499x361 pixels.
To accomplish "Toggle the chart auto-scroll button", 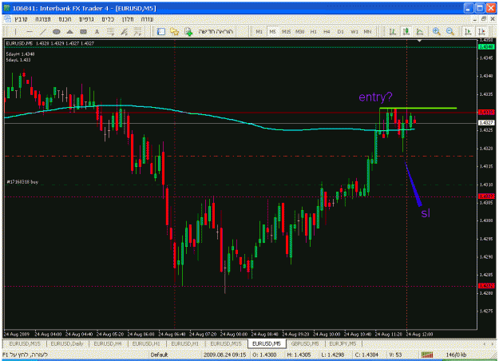I will (x=468, y=31).
